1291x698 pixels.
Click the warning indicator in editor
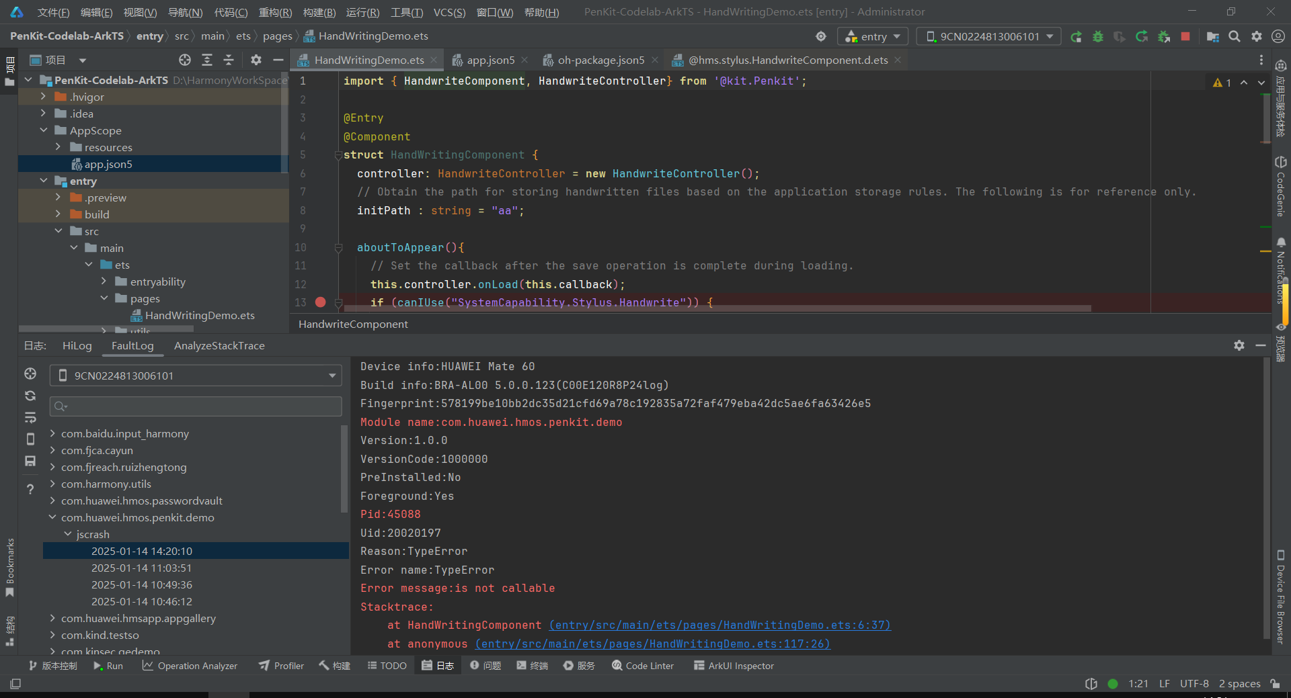[1222, 83]
